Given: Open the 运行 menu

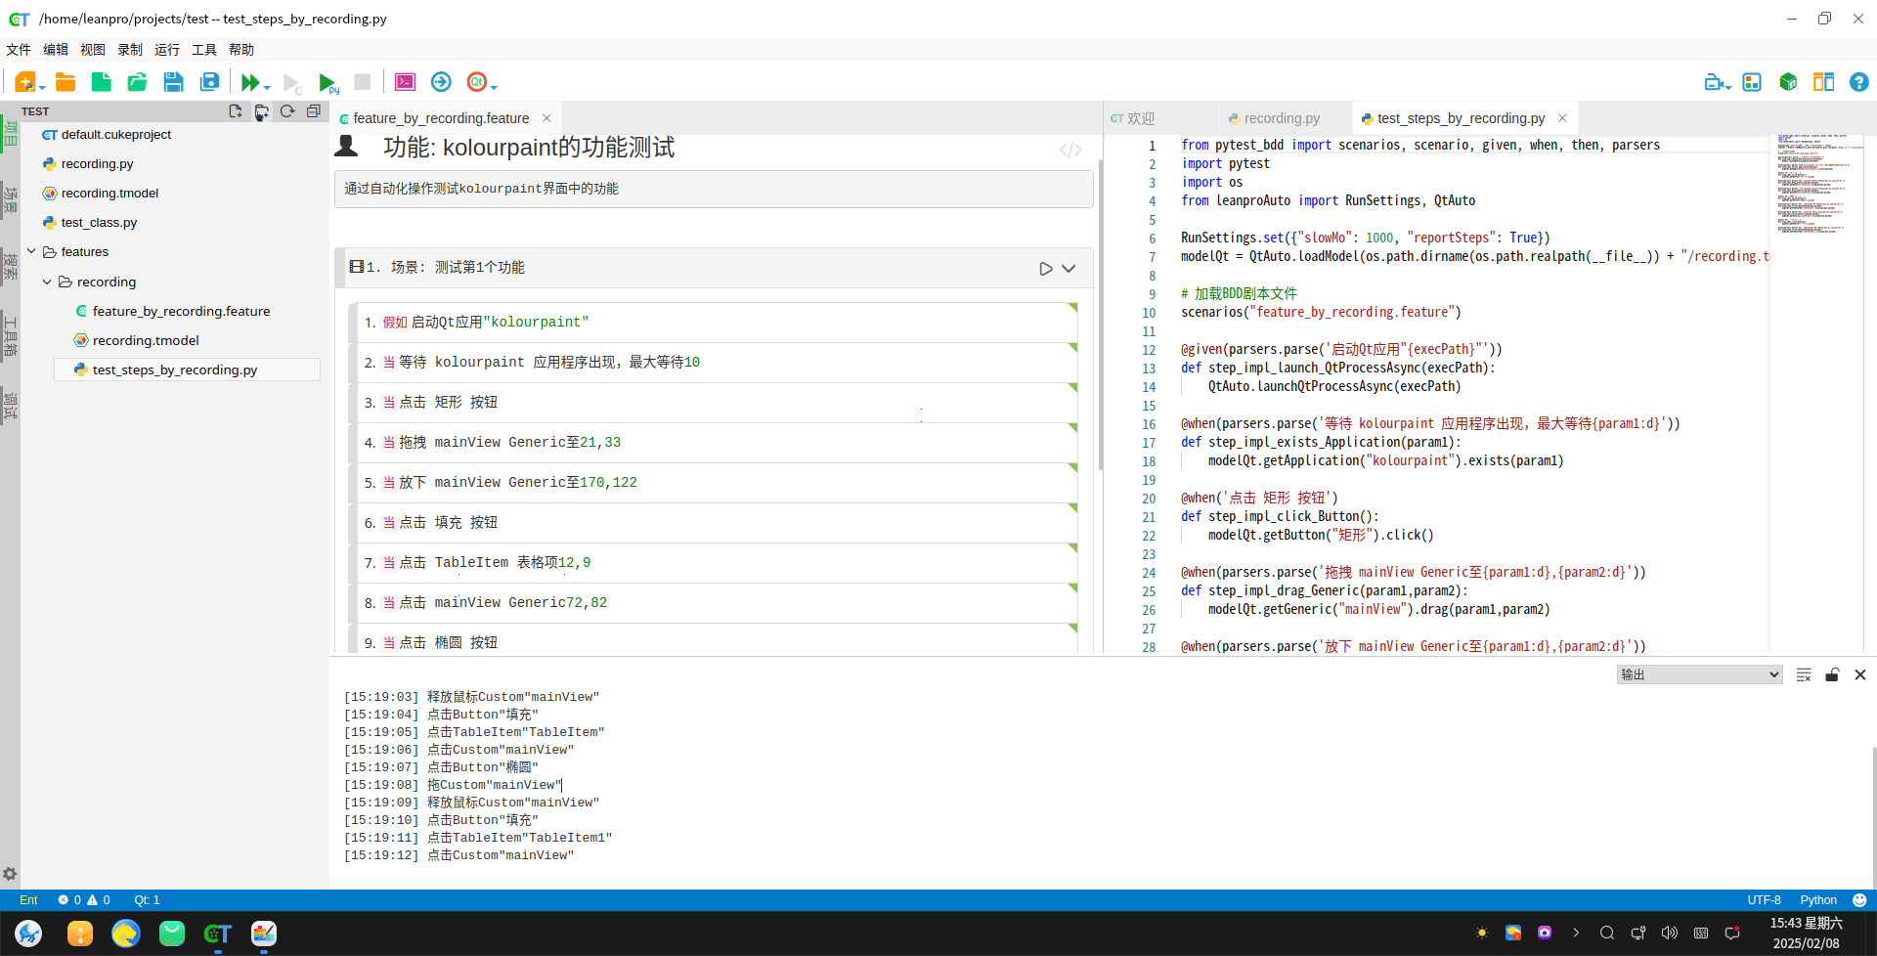Looking at the screenshot, I should (x=167, y=50).
